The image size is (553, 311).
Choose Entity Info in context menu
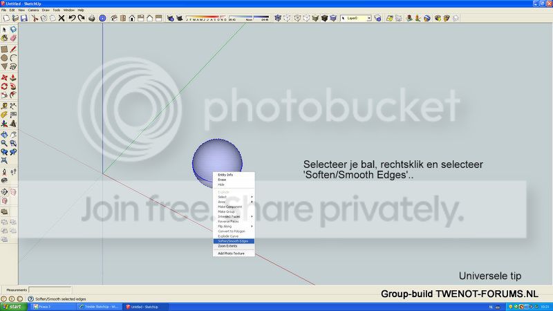[234, 175]
